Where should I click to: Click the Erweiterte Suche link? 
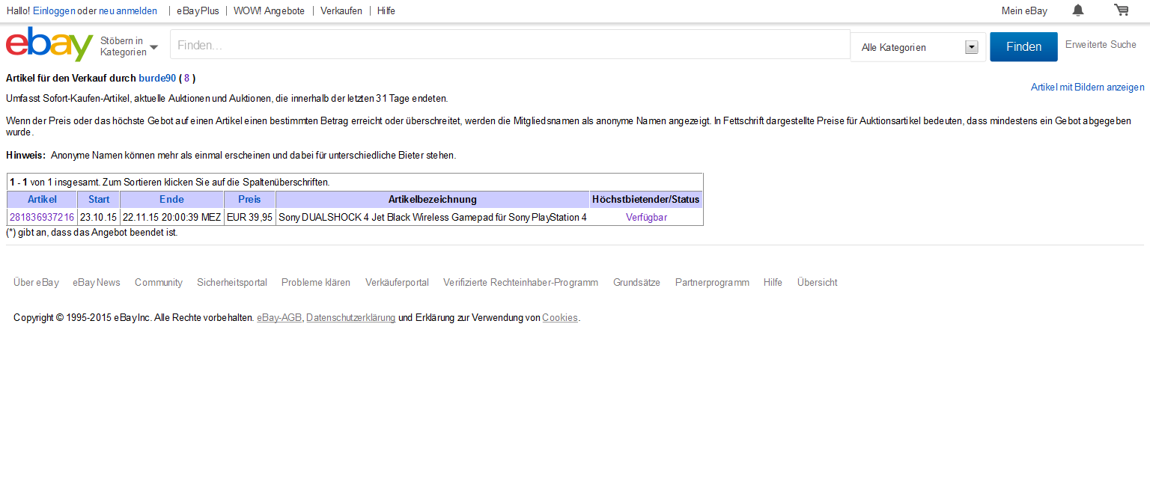(x=1101, y=45)
